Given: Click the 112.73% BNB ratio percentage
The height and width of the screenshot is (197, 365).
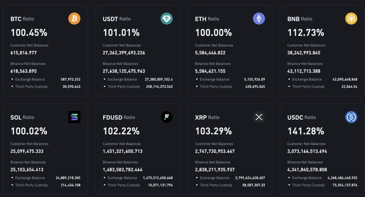Looking at the screenshot, I should pos(306,33).
